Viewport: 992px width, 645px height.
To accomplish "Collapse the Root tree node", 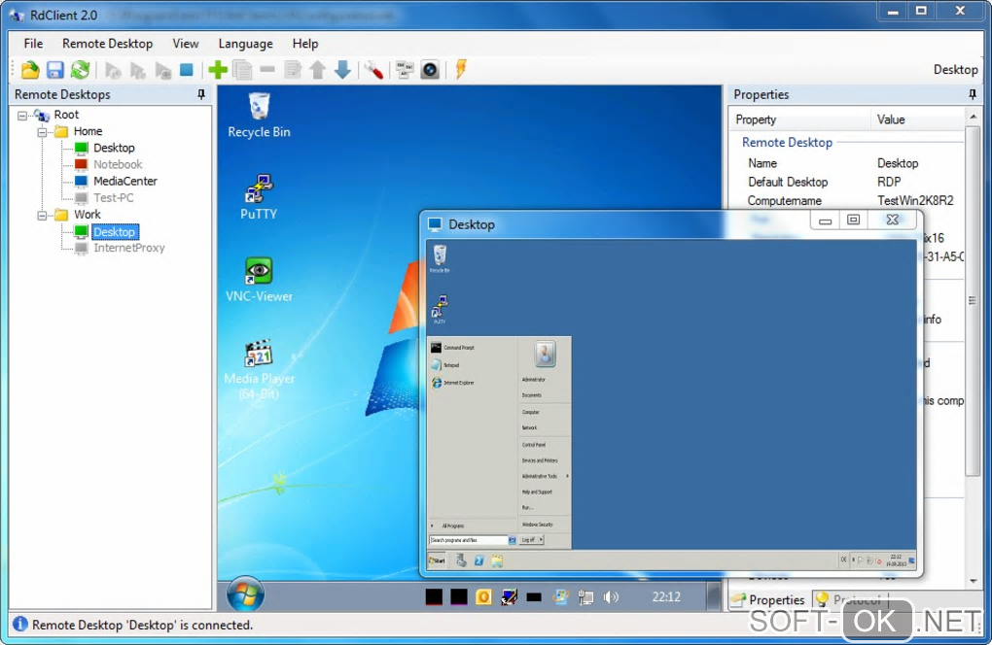I will pyautogui.click(x=22, y=115).
